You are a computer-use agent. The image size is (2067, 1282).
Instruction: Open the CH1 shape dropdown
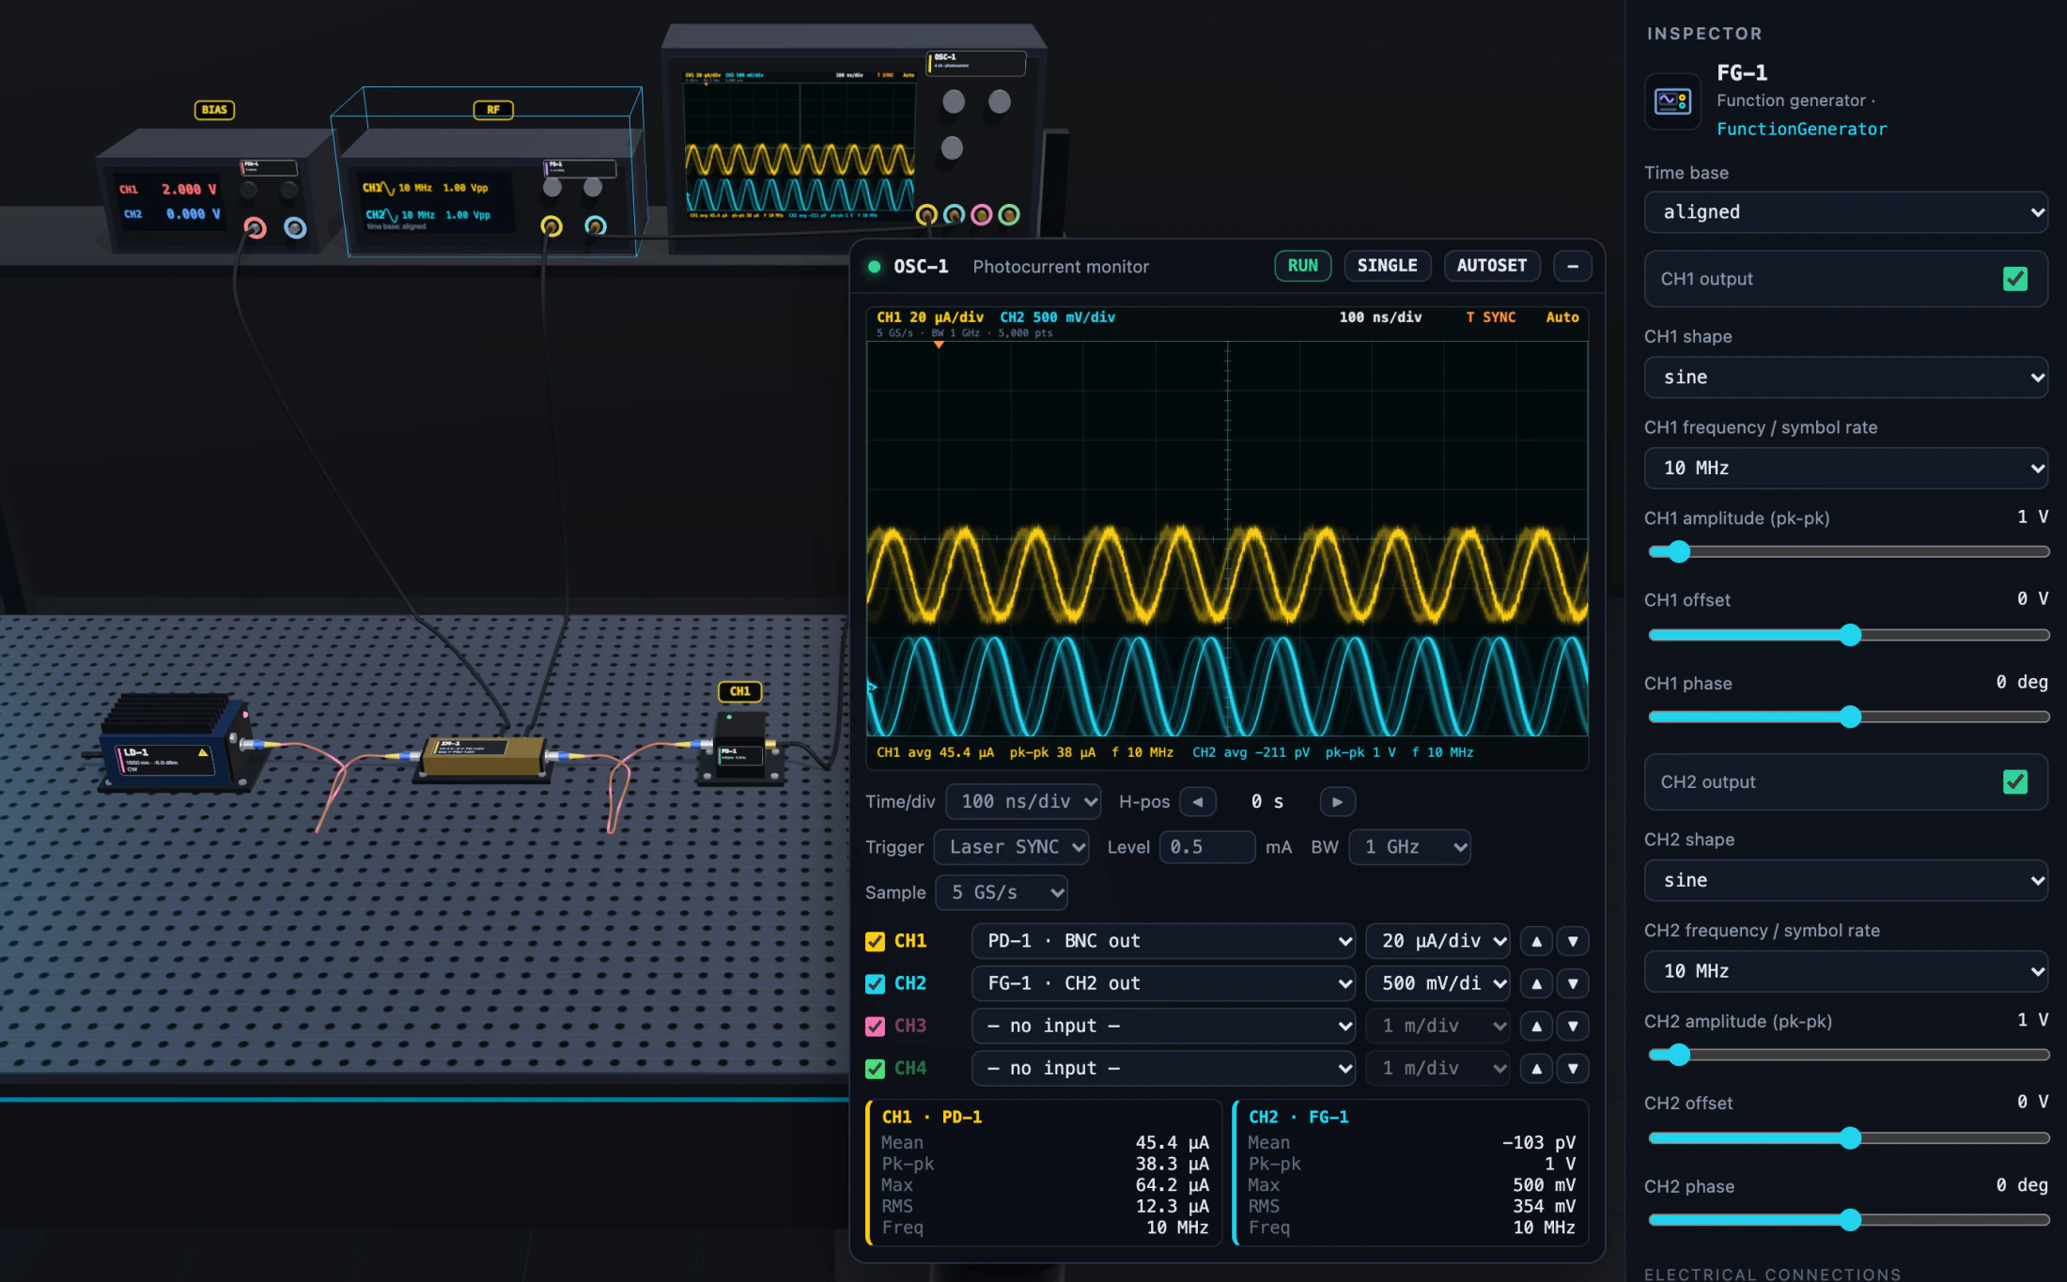pos(1845,378)
